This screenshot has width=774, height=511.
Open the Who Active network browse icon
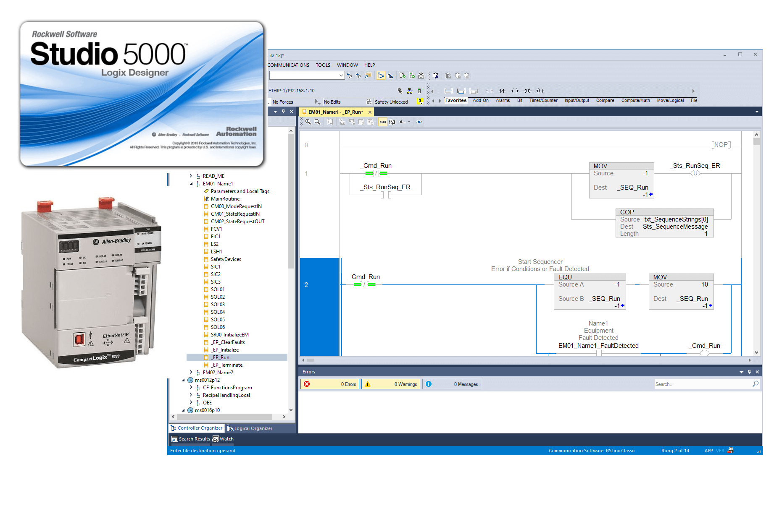click(x=409, y=91)
